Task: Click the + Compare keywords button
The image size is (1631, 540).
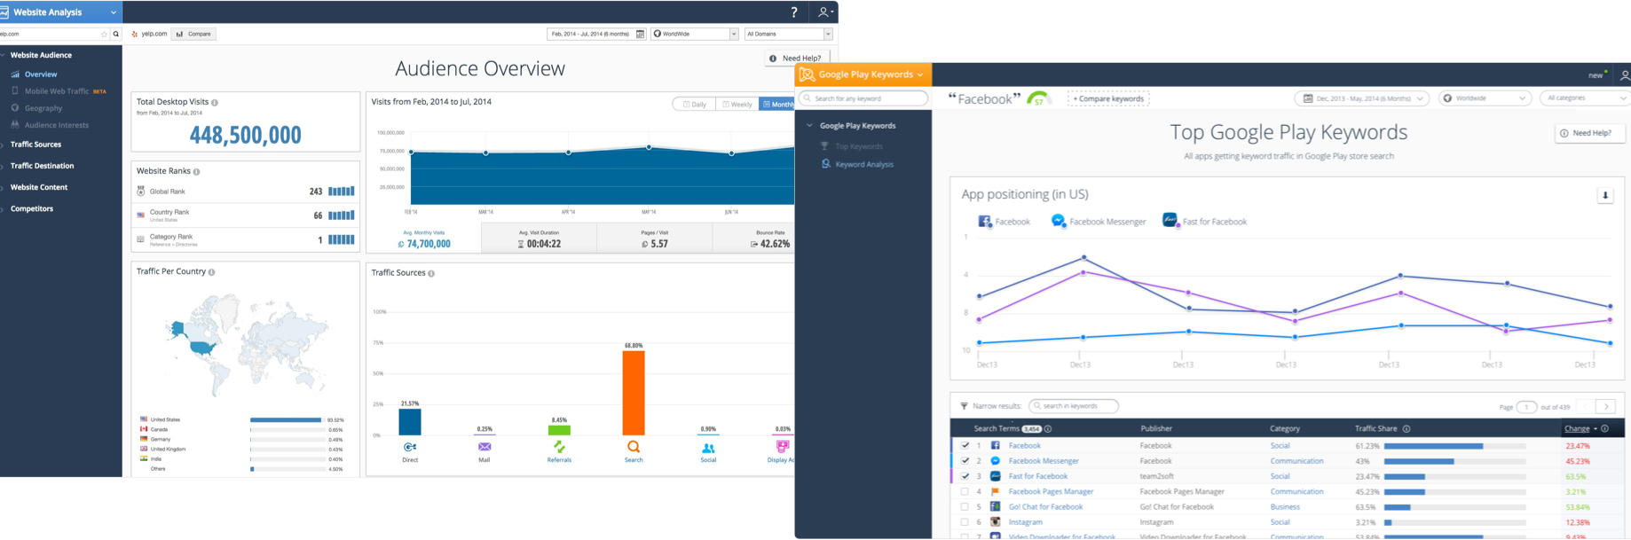Action: [1107, 98]
